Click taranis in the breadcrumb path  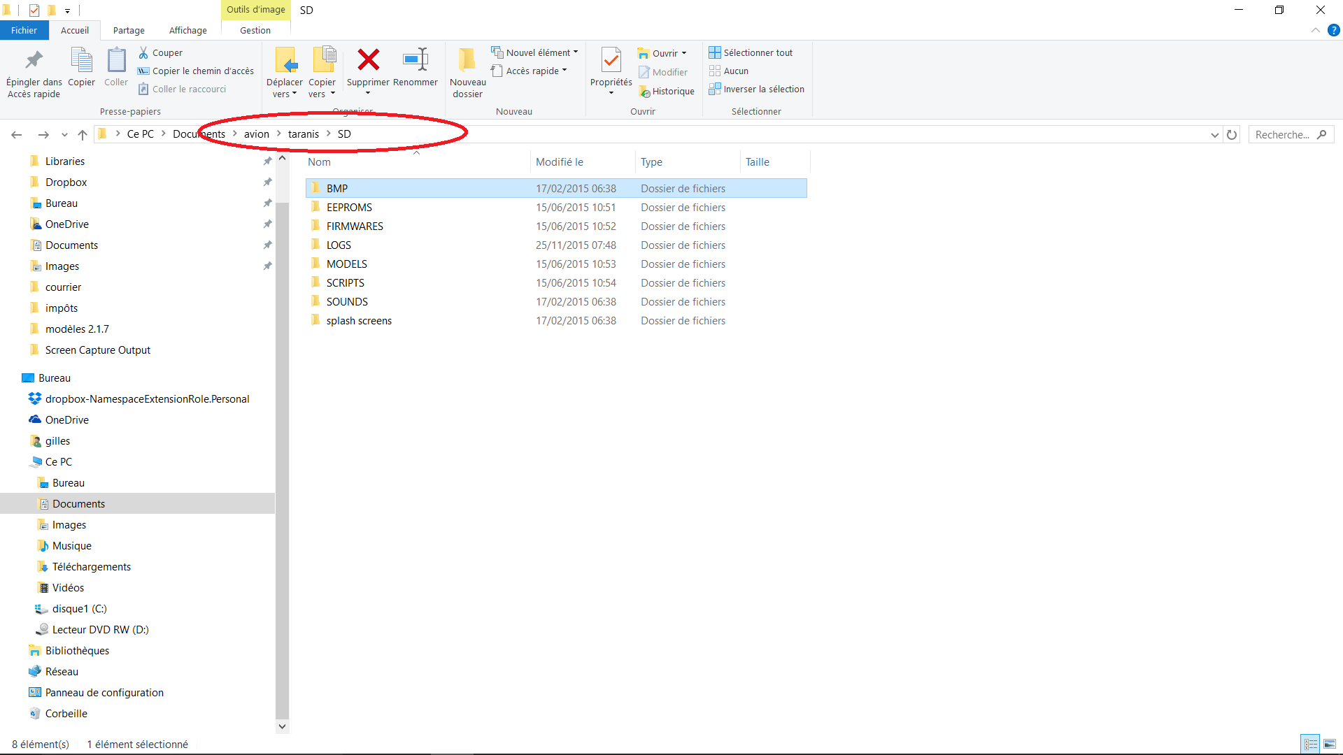coord(303,134)
